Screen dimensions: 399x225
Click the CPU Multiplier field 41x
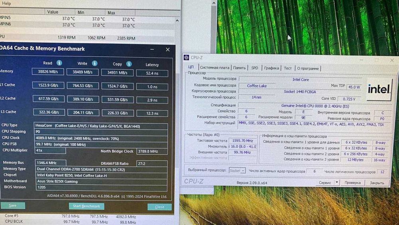click(50, 150)
